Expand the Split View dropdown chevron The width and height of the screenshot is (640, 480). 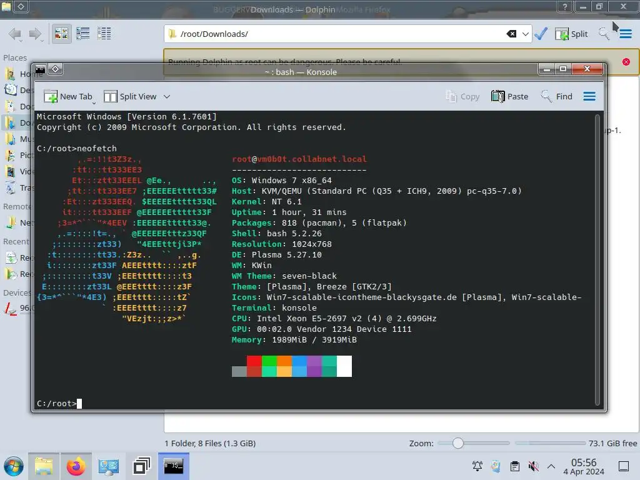(x=166, y=97)
